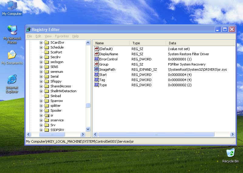Click the Simbad folder icon
The height and width of the screenshot is (173, 243).
(47, 96)
